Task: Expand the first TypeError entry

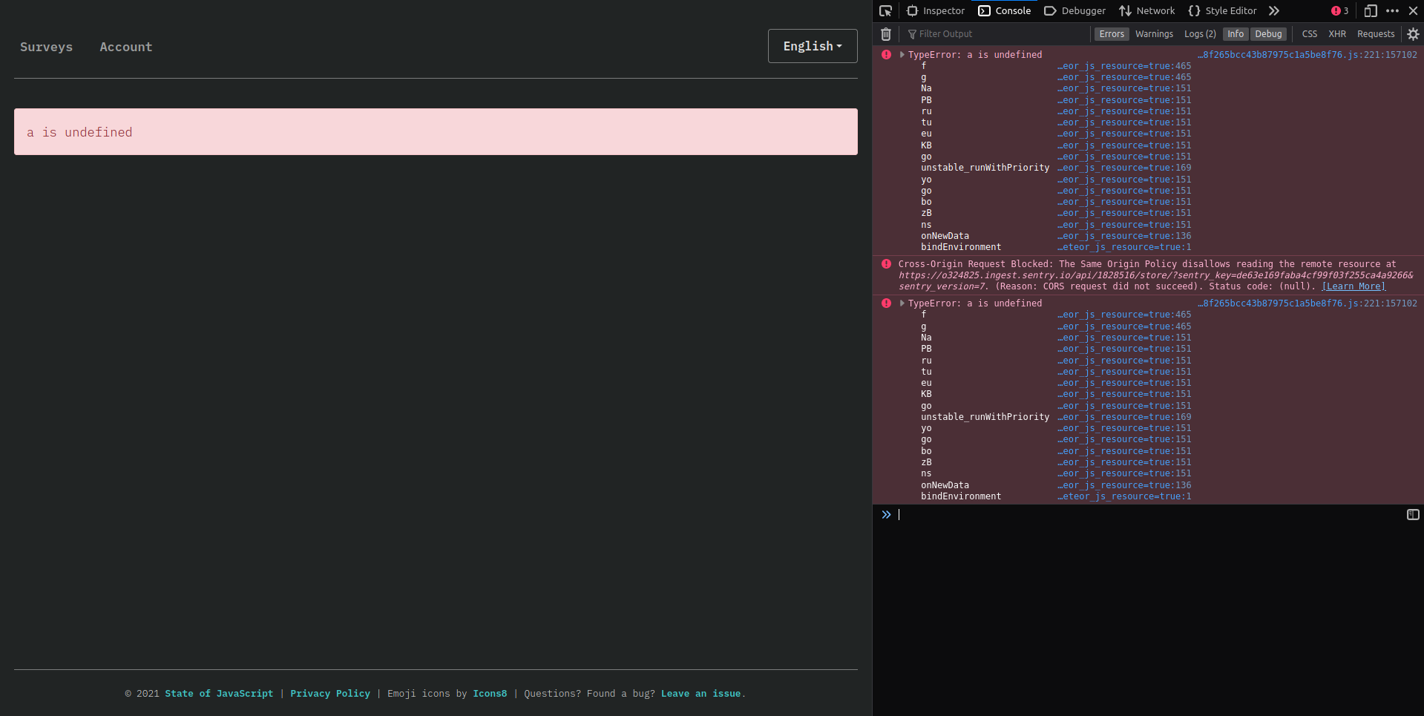Action: pos(902,55)
